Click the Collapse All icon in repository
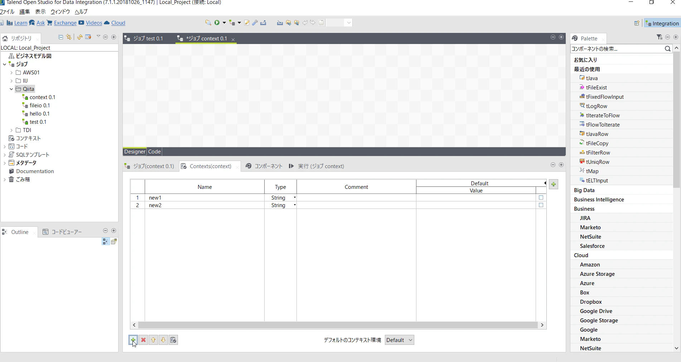 tap(61, 37)
